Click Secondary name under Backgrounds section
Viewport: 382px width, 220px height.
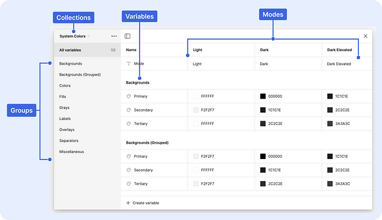143,110
